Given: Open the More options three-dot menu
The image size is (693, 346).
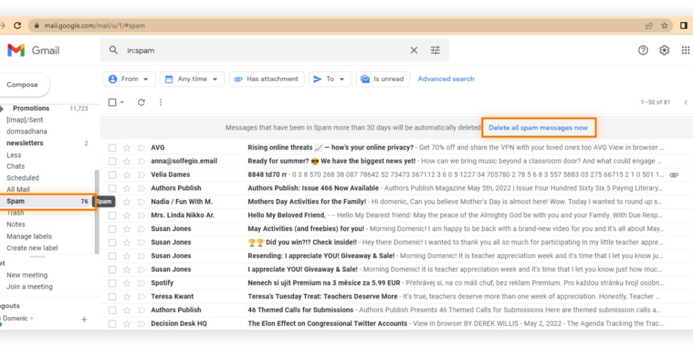Looking at the screenshot, I should [x=161, y=102].
